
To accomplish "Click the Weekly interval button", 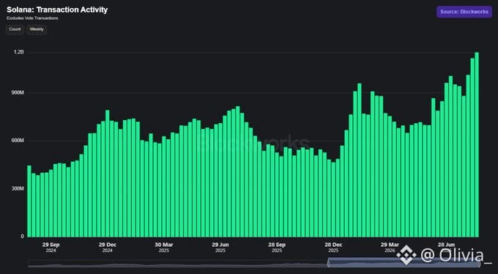I will coord(37,29).
